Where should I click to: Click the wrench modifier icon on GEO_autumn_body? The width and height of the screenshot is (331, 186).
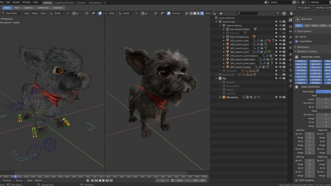[x=258, y=41]
